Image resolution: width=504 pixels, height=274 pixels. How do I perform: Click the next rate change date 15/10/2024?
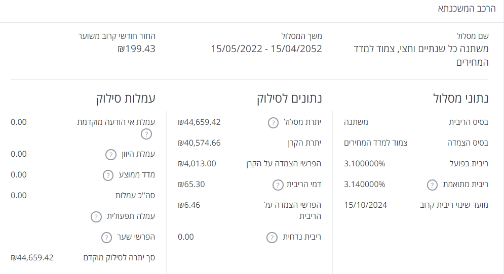click(365, 205)
